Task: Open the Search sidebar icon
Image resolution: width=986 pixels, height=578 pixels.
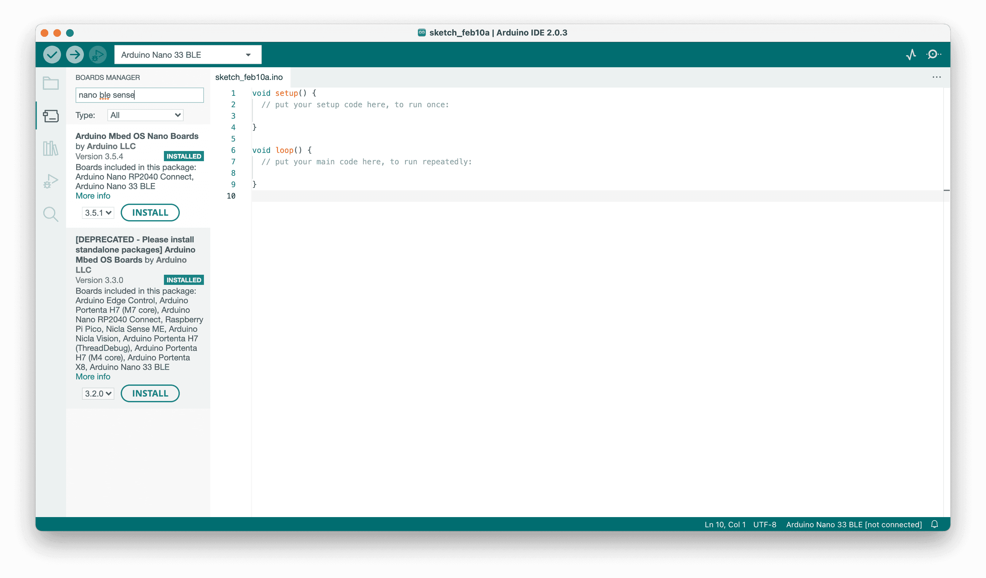Action: tap(51, 214)
